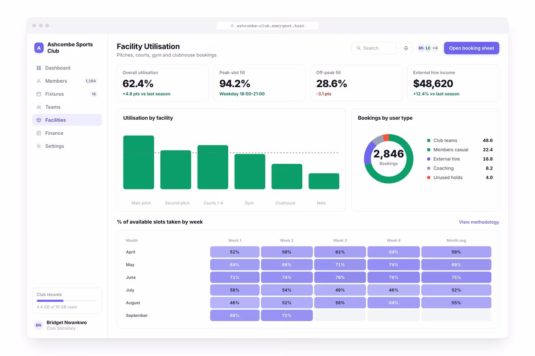Click the Settings gear icon
535x356 pixels.
click(x=39, y=146)
